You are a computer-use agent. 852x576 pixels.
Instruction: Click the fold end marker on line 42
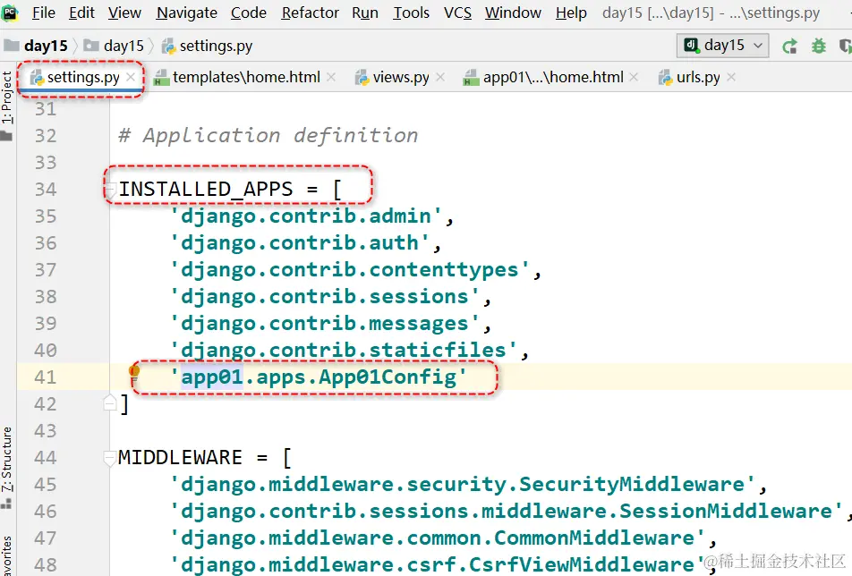(111, 404)
